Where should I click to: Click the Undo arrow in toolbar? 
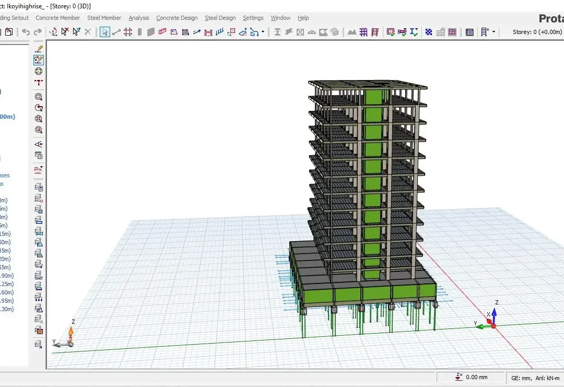(x=26, y=32)
